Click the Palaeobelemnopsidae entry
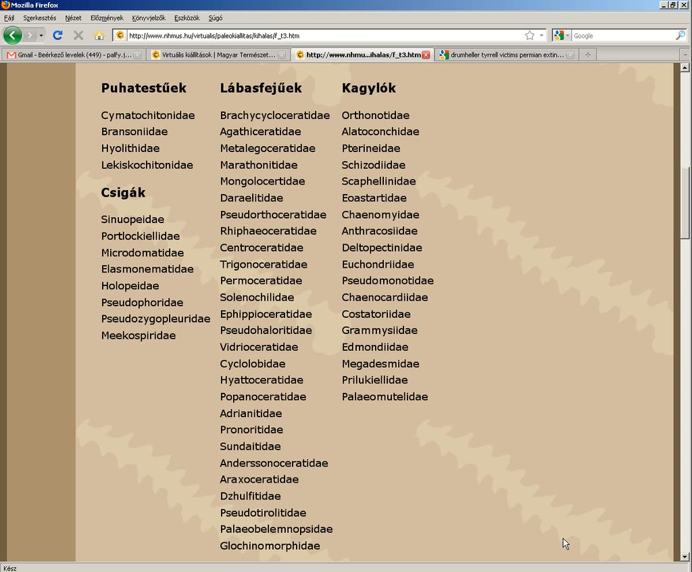This screenshot has width=692, height=572. (x=276, y=529)
